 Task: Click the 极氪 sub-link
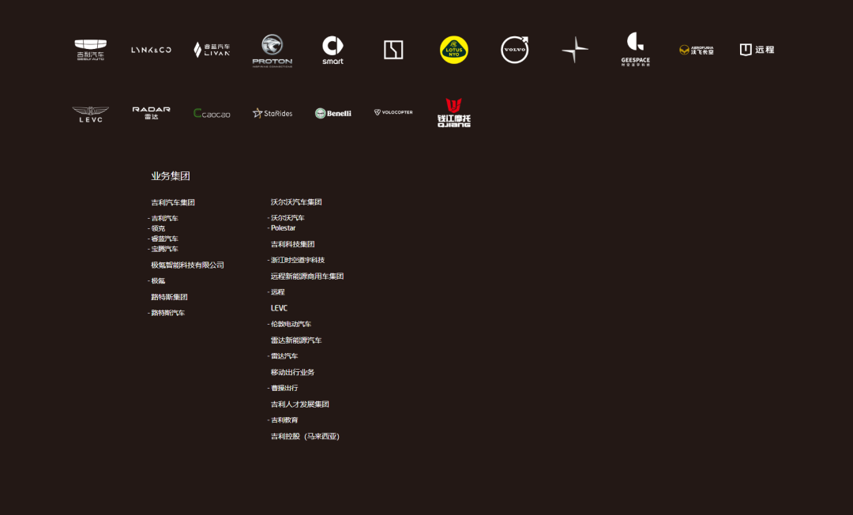point(158,280)
